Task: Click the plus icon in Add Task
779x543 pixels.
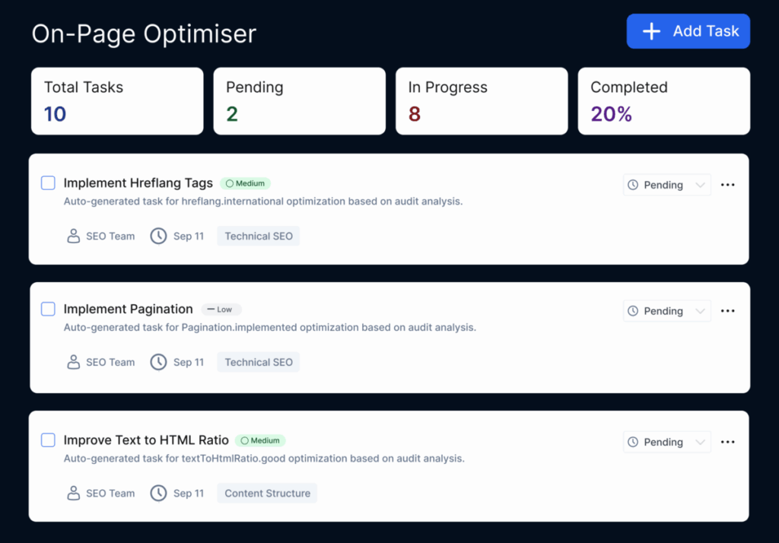Action: point(651,31)
